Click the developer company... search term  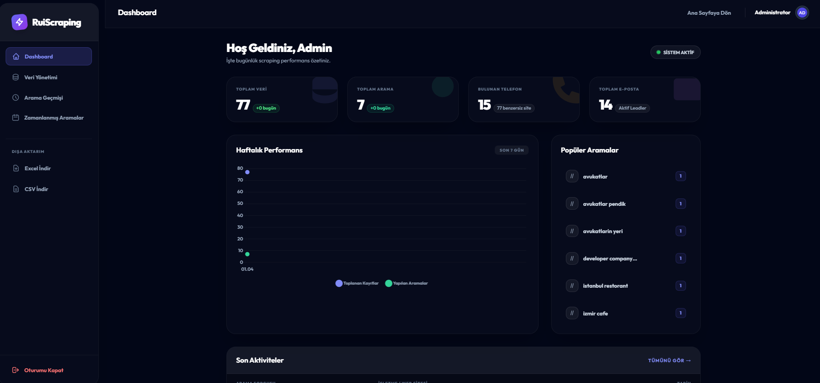pyautogui.click(x=610, y=259)
